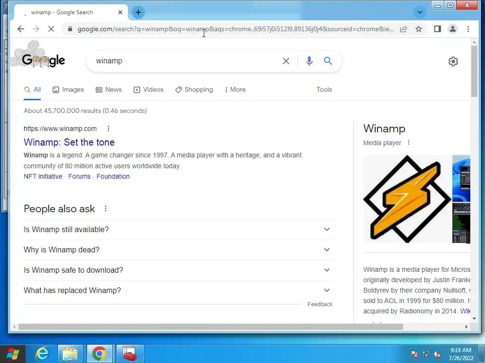Screen dimensions: 485x363
Task: Open the top Winamp screenshot thumbnail
Action: coord(461,178)
